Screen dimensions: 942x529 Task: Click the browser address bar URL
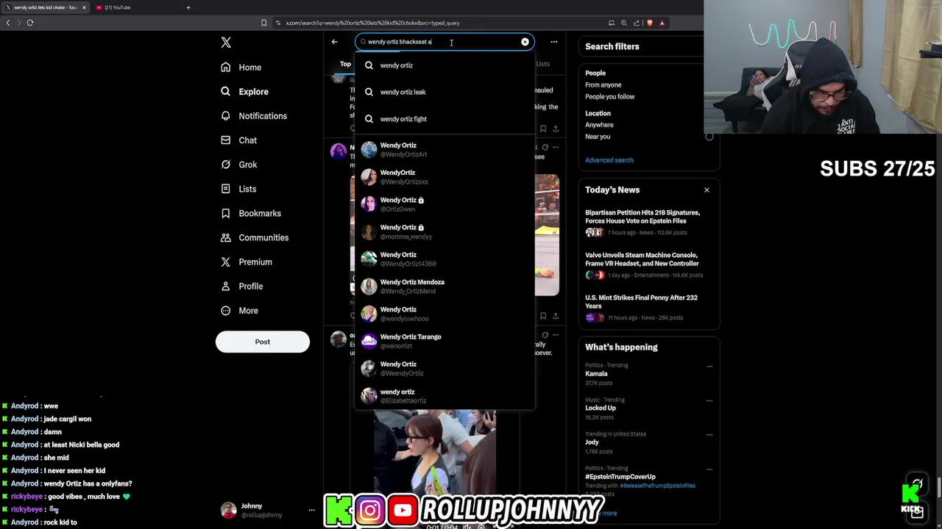pyautogui.click(x=372, y=23)
